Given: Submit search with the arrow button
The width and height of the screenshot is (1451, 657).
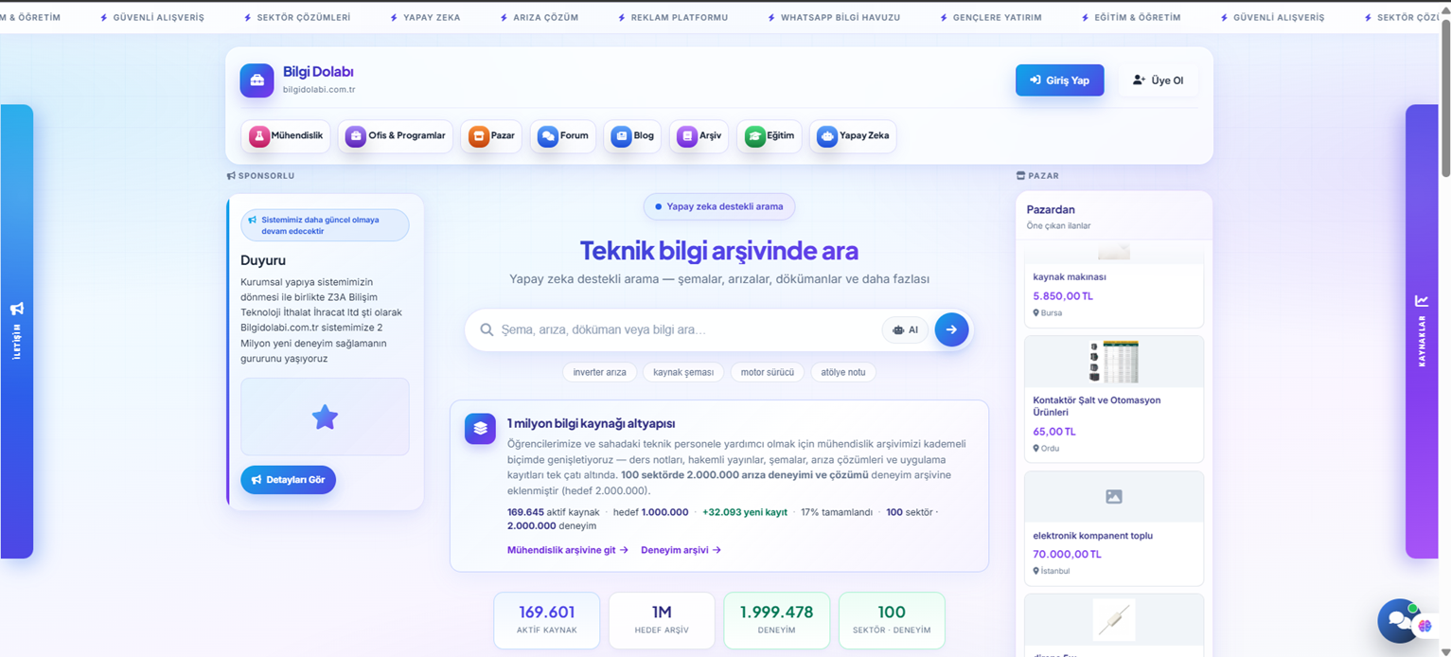Looking at the screenshot, I should point(951,329).
